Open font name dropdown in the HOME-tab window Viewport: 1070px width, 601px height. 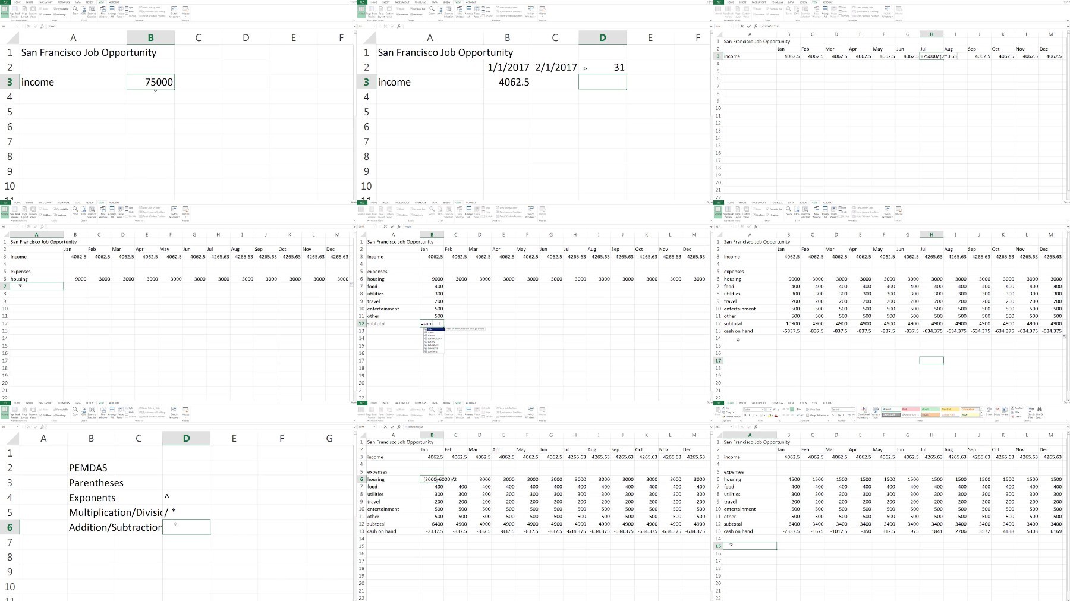point(762,410)
